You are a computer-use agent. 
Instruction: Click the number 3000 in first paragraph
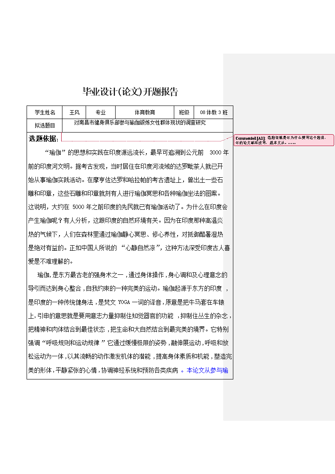click(x=215, y=153)
